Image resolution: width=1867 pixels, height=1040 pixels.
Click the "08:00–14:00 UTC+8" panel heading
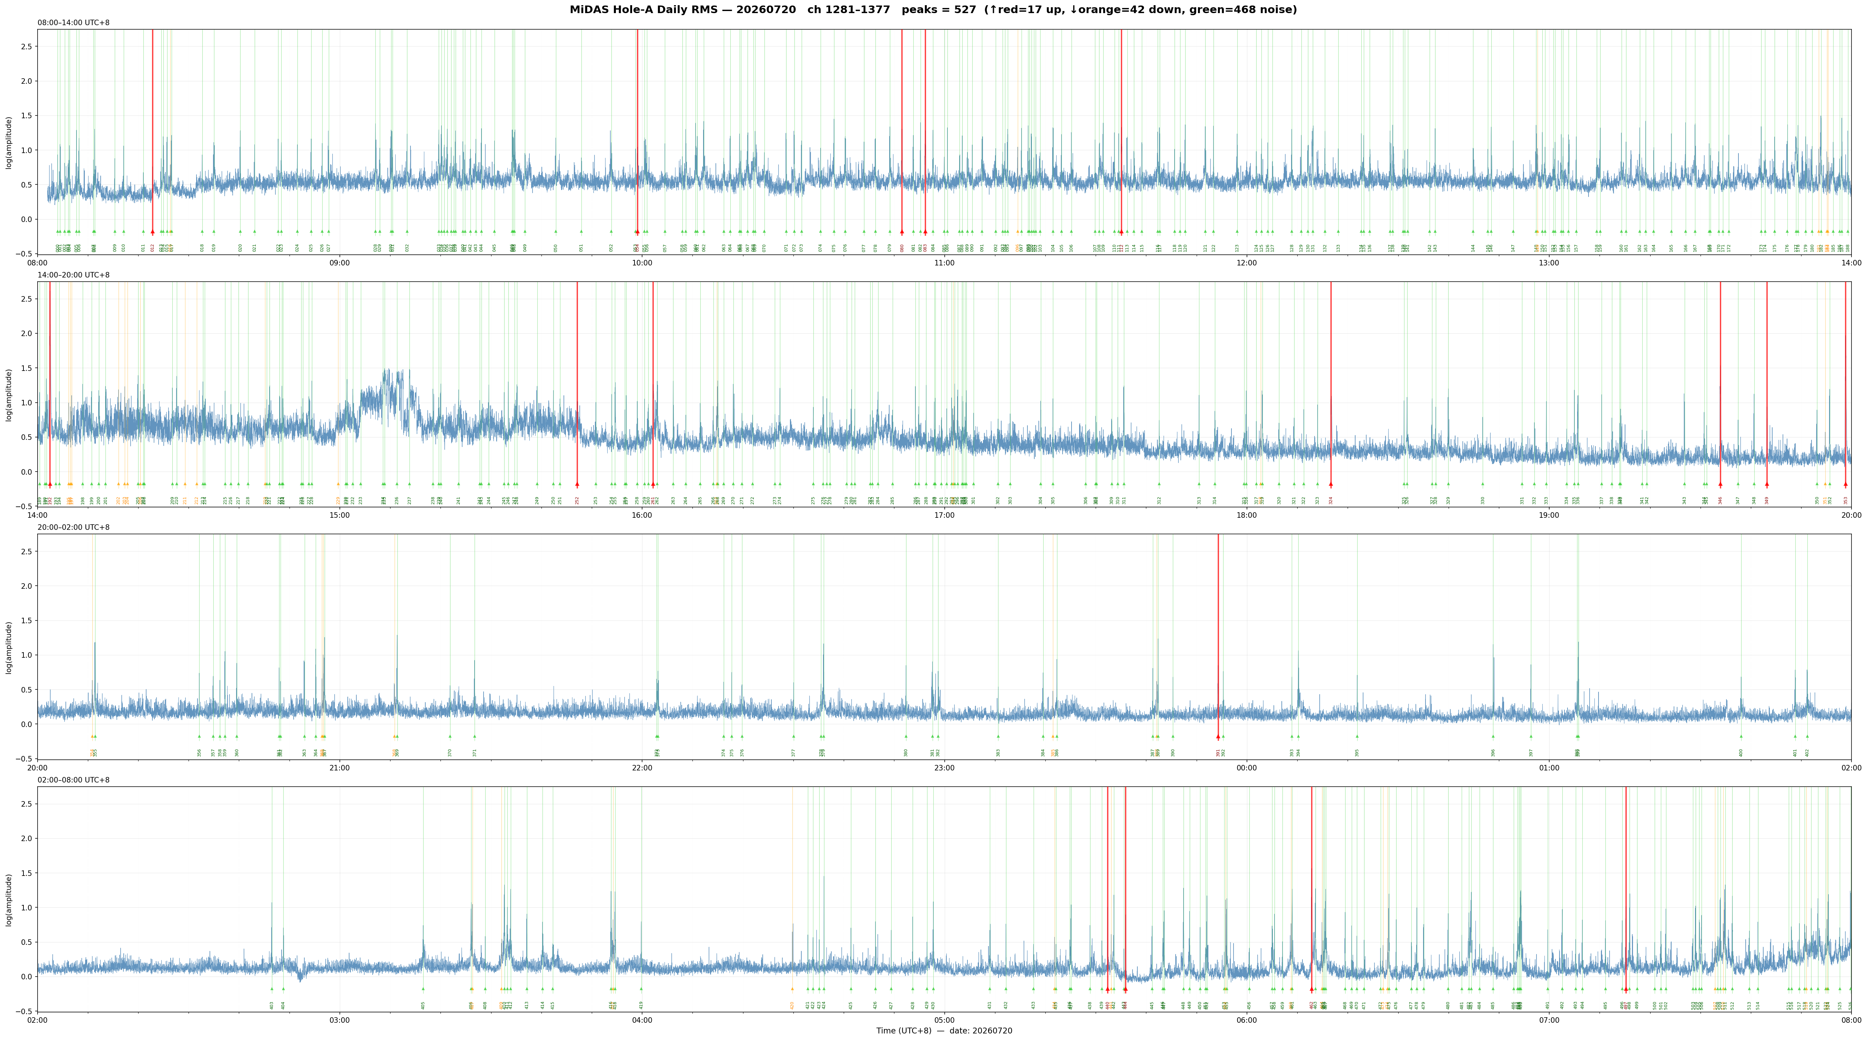coord(74,23)
